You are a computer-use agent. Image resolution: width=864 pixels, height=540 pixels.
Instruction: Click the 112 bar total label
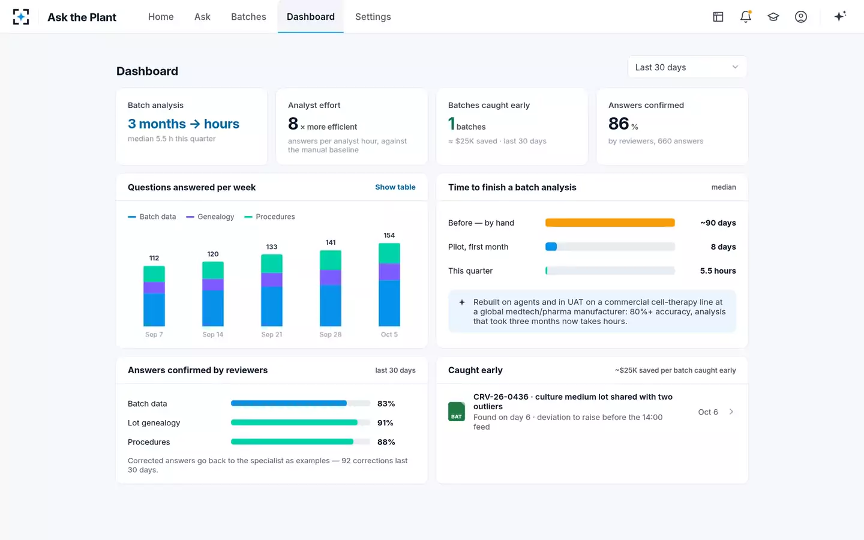point(154,258)
